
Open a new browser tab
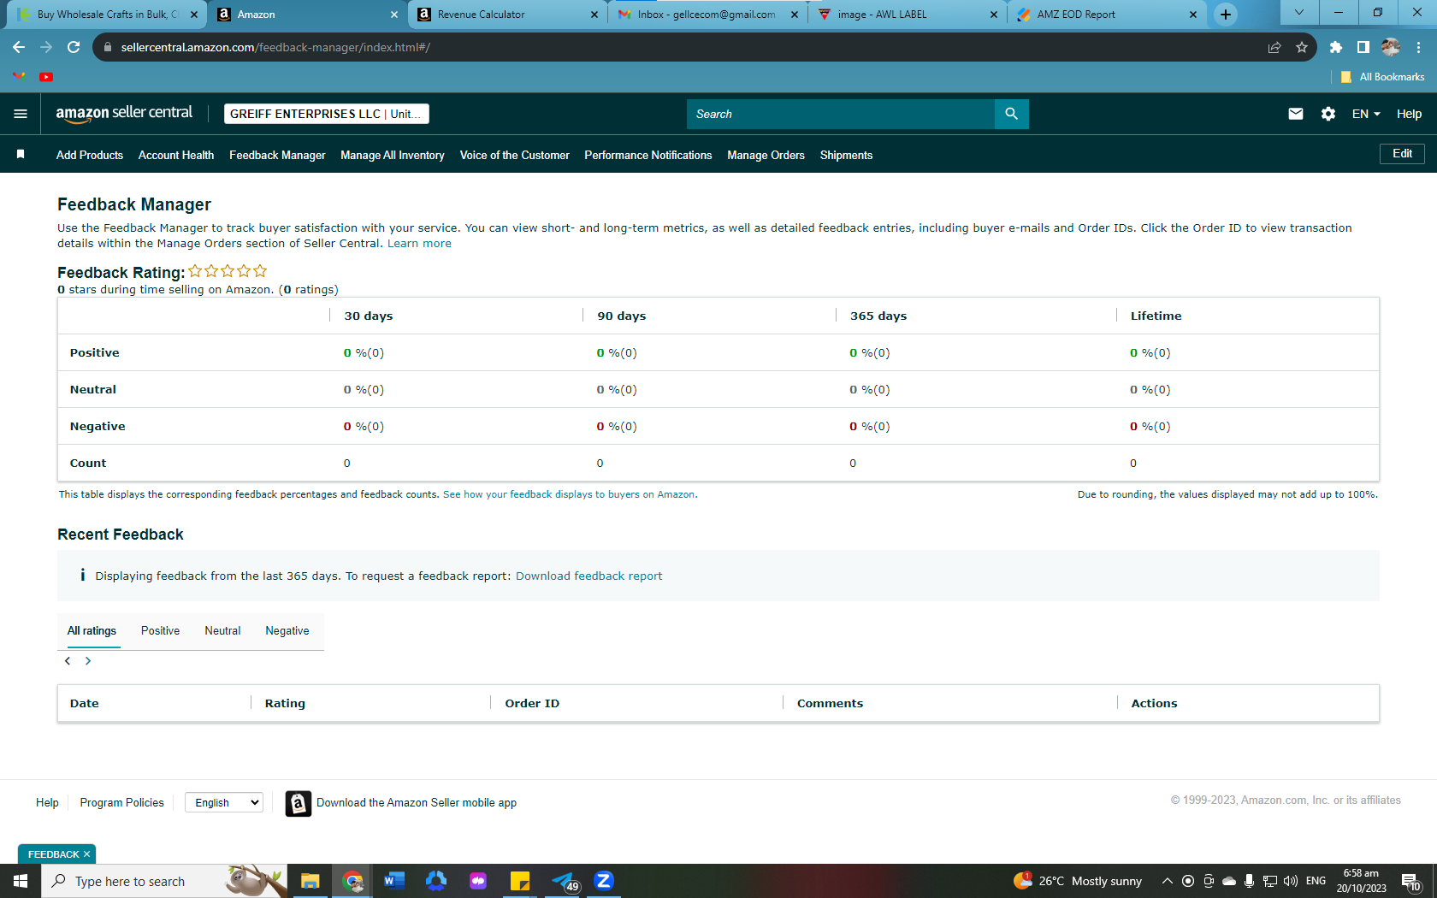pos(1226,15)
